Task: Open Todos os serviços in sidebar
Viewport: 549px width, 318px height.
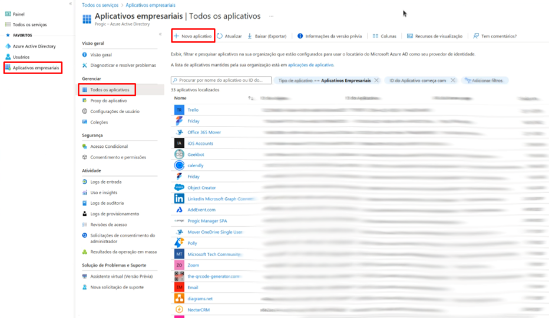Action: (x=29, y=25)
